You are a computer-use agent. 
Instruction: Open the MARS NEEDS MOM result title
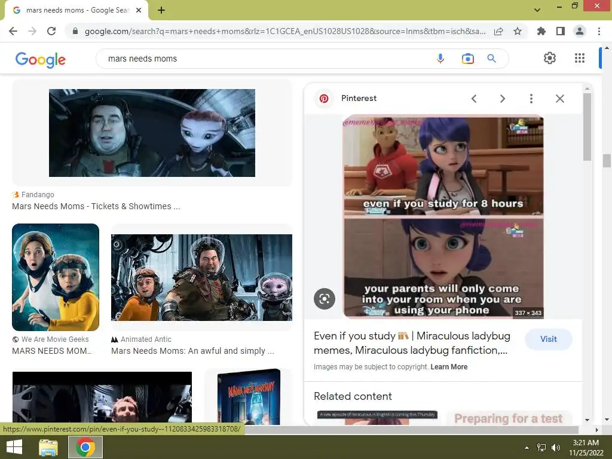(52, 351)
